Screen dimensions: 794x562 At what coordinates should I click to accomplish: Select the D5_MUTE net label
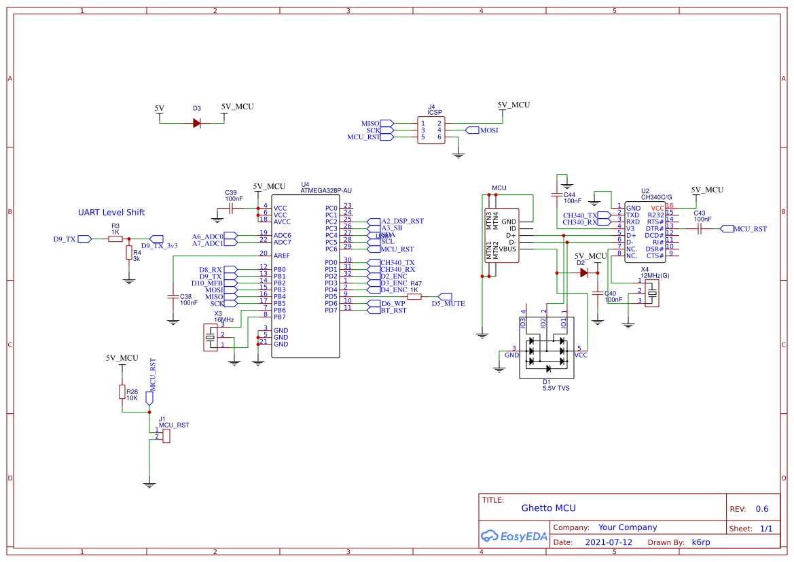tap(449, 304)
